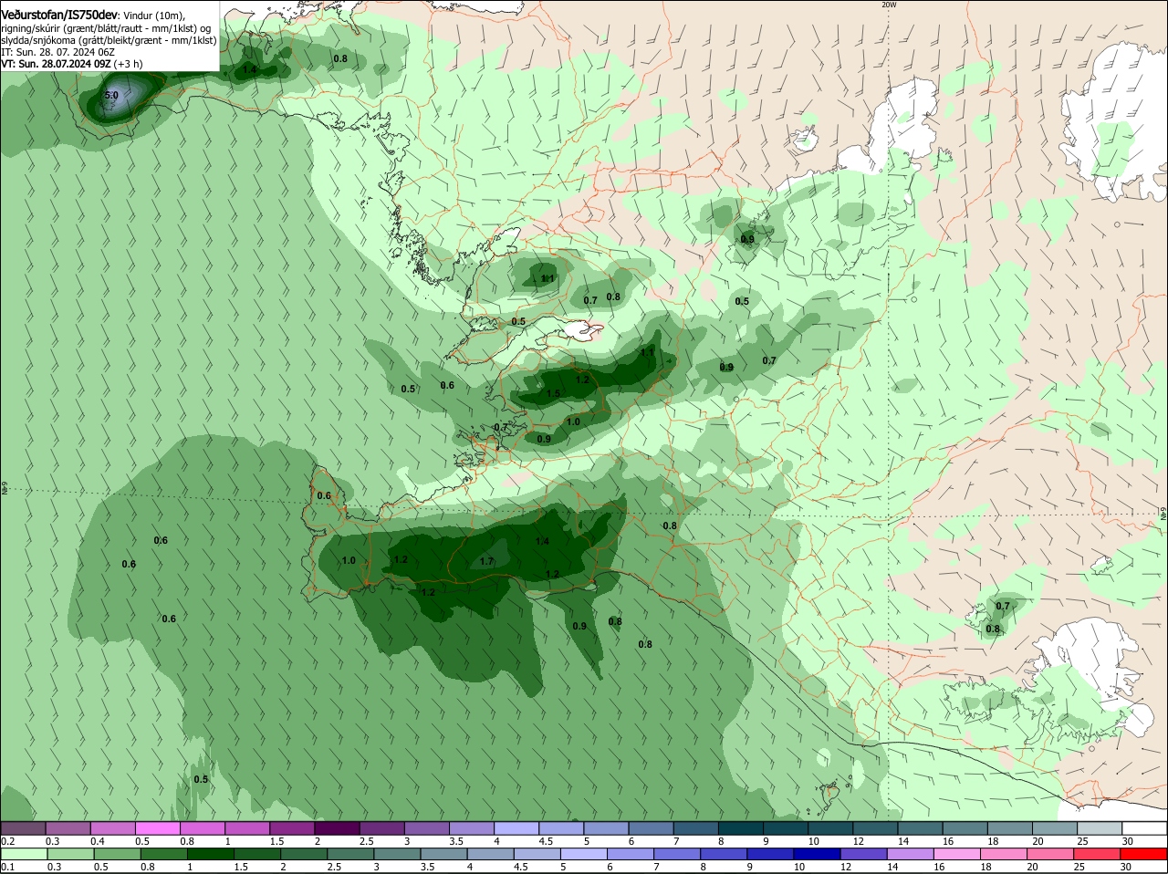Pick the white 30 swatch in the upper legend
Image resolution: width=1168 pixels, height=874 pixels.
1145,828
